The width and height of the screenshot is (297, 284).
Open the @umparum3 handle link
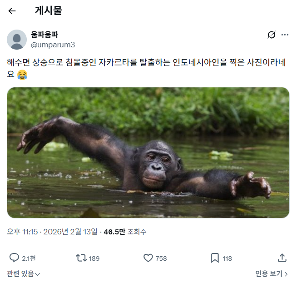pos(53,45)
